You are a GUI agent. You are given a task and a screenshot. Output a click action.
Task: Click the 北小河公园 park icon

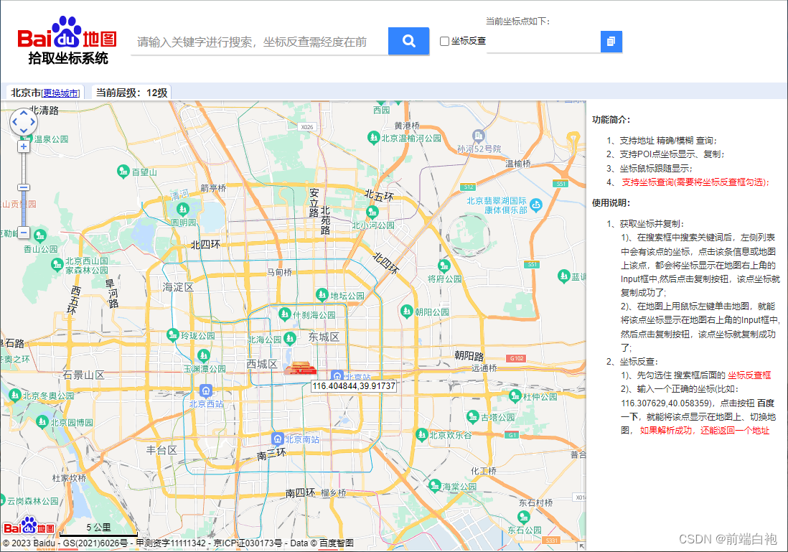[x=372, y=212]
